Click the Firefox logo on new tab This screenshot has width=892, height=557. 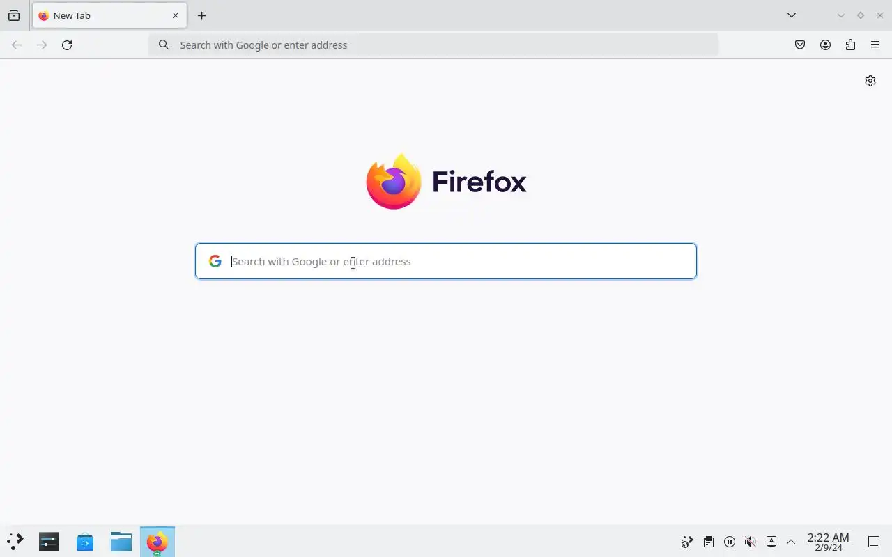446,182
